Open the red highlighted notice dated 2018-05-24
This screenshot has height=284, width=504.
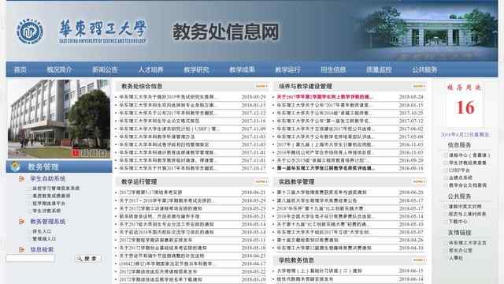324,96
